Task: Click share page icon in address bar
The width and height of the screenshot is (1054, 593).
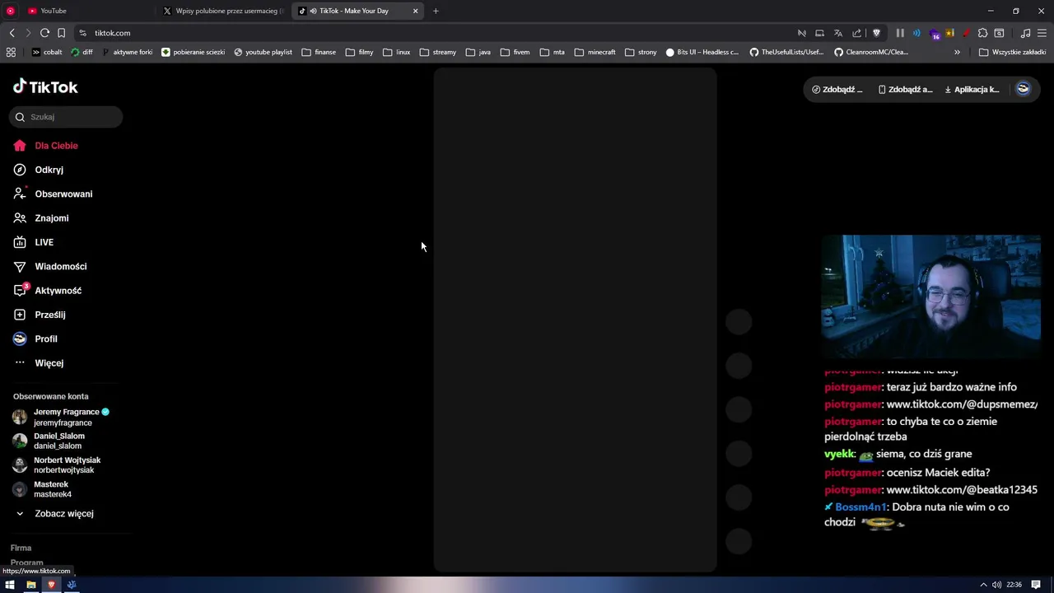Action: click(x=856, y=33)
